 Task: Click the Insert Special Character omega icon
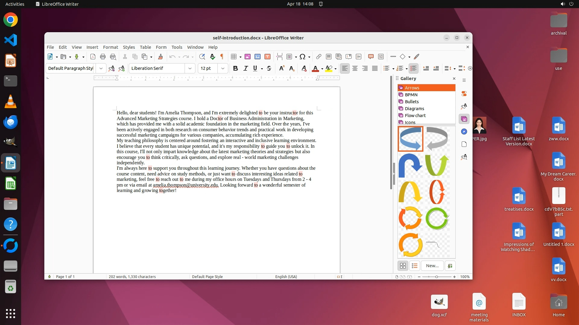click(302, 57)
